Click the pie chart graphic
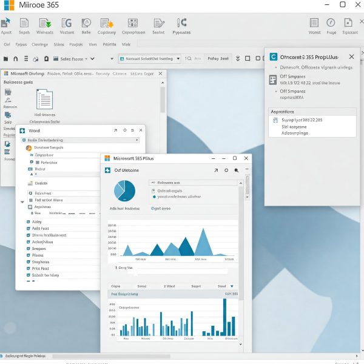The height and width of the screenshot is (364, 364). click(124, 191)
